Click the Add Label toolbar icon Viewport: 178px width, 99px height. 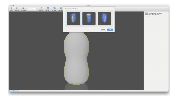(x=54, y=8)
